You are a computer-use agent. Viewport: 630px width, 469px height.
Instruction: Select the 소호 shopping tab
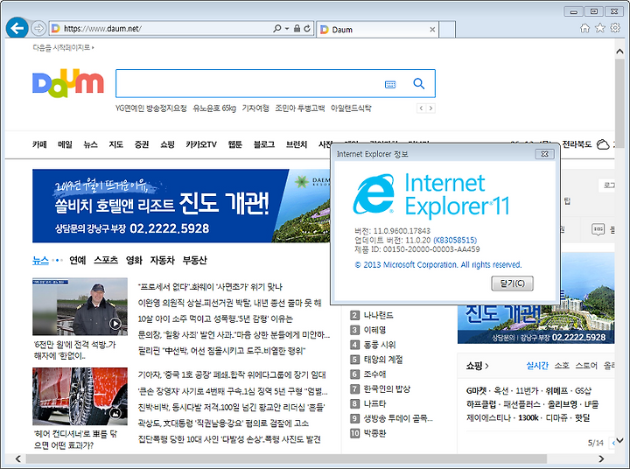pyautogui.click(x=562, y=366)
